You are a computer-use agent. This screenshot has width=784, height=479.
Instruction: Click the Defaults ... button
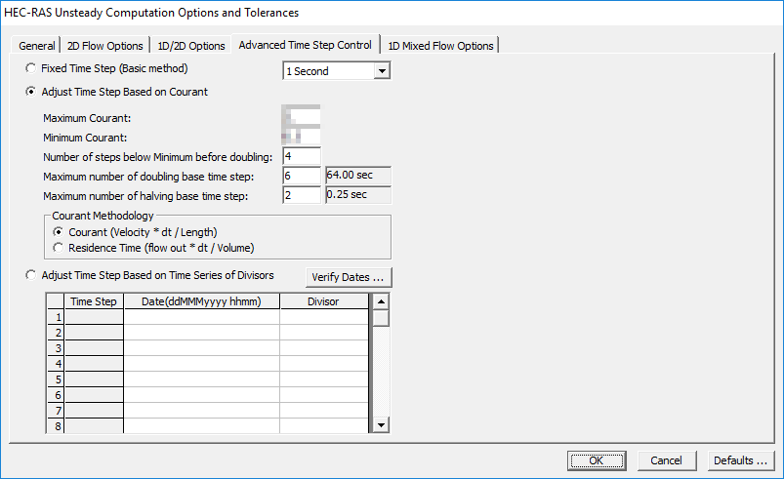coord(740,460)
